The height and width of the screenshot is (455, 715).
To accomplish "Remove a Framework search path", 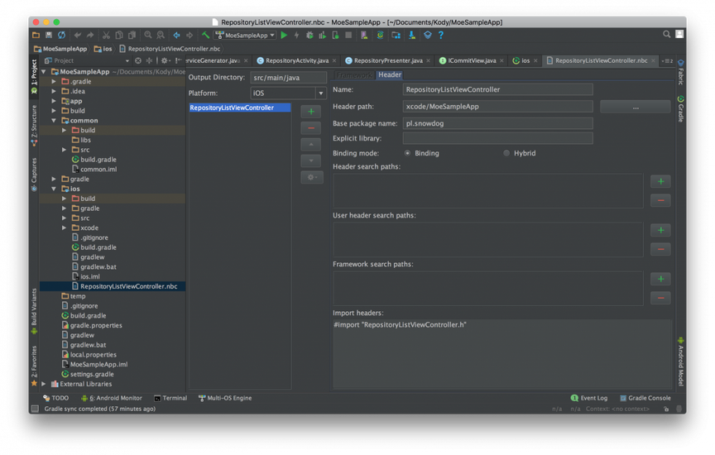I will (x=660, y=298).
